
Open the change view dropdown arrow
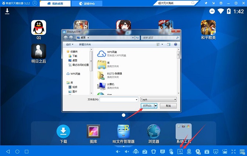(162, 45)
